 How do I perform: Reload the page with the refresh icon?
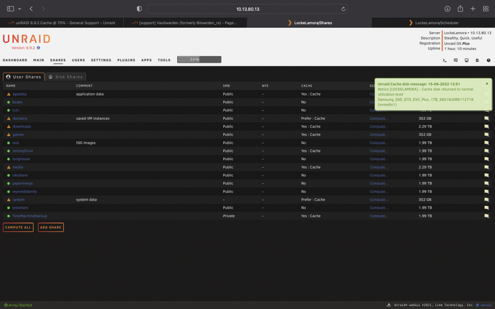[343, 9]
